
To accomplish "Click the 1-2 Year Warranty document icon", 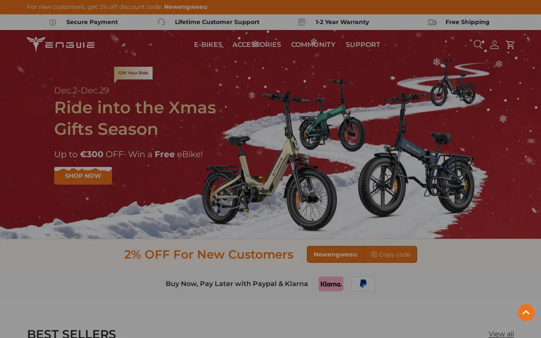I will (x=302, y=22).
